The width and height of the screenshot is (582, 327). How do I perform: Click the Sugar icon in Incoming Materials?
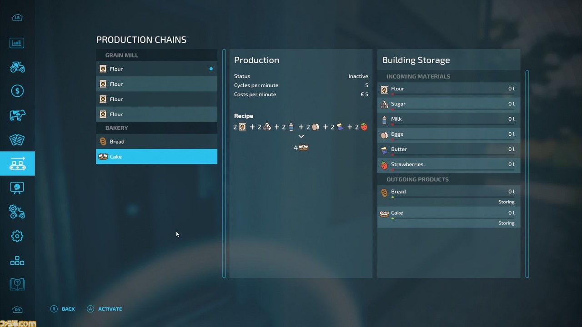tap(384, 104)
